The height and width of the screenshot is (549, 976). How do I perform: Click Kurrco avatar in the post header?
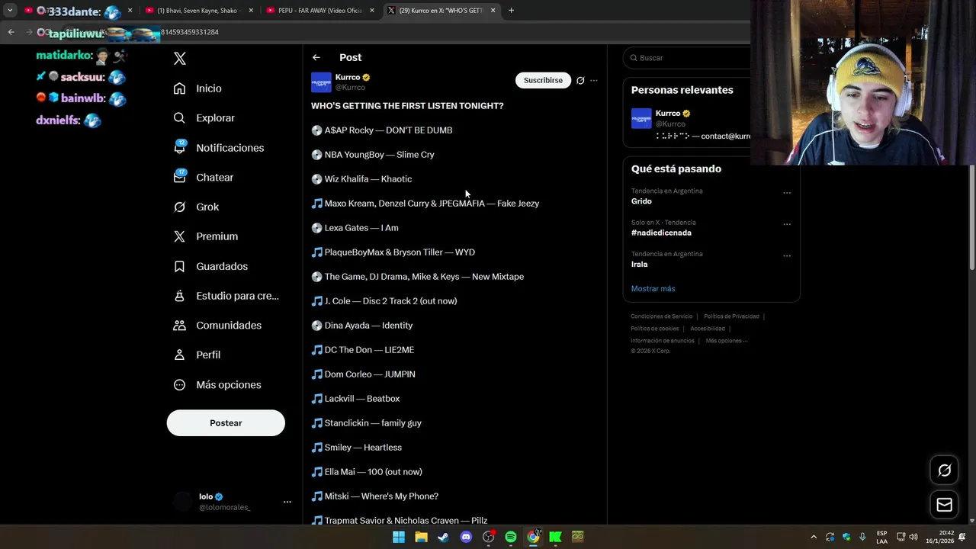coord(321,82)
